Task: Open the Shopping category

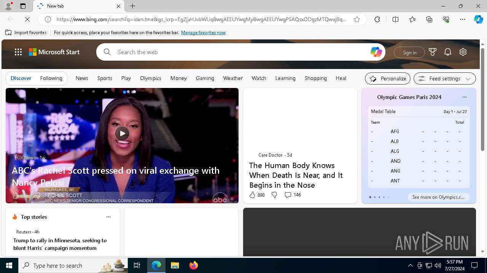Action: tap(316, 78)
